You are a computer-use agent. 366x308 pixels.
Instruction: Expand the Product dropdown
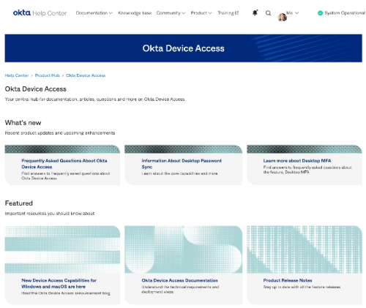tap(201, 13)
